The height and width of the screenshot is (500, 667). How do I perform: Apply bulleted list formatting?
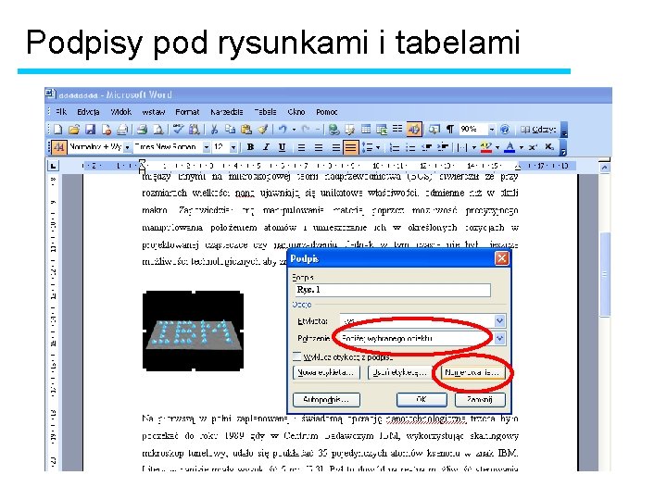pos(410,147)
